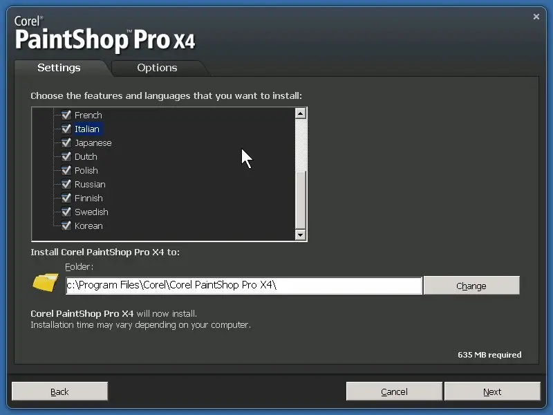The image size is (553, 415).
Task: Select the Russian language label
Action: (x=90, y=184)
